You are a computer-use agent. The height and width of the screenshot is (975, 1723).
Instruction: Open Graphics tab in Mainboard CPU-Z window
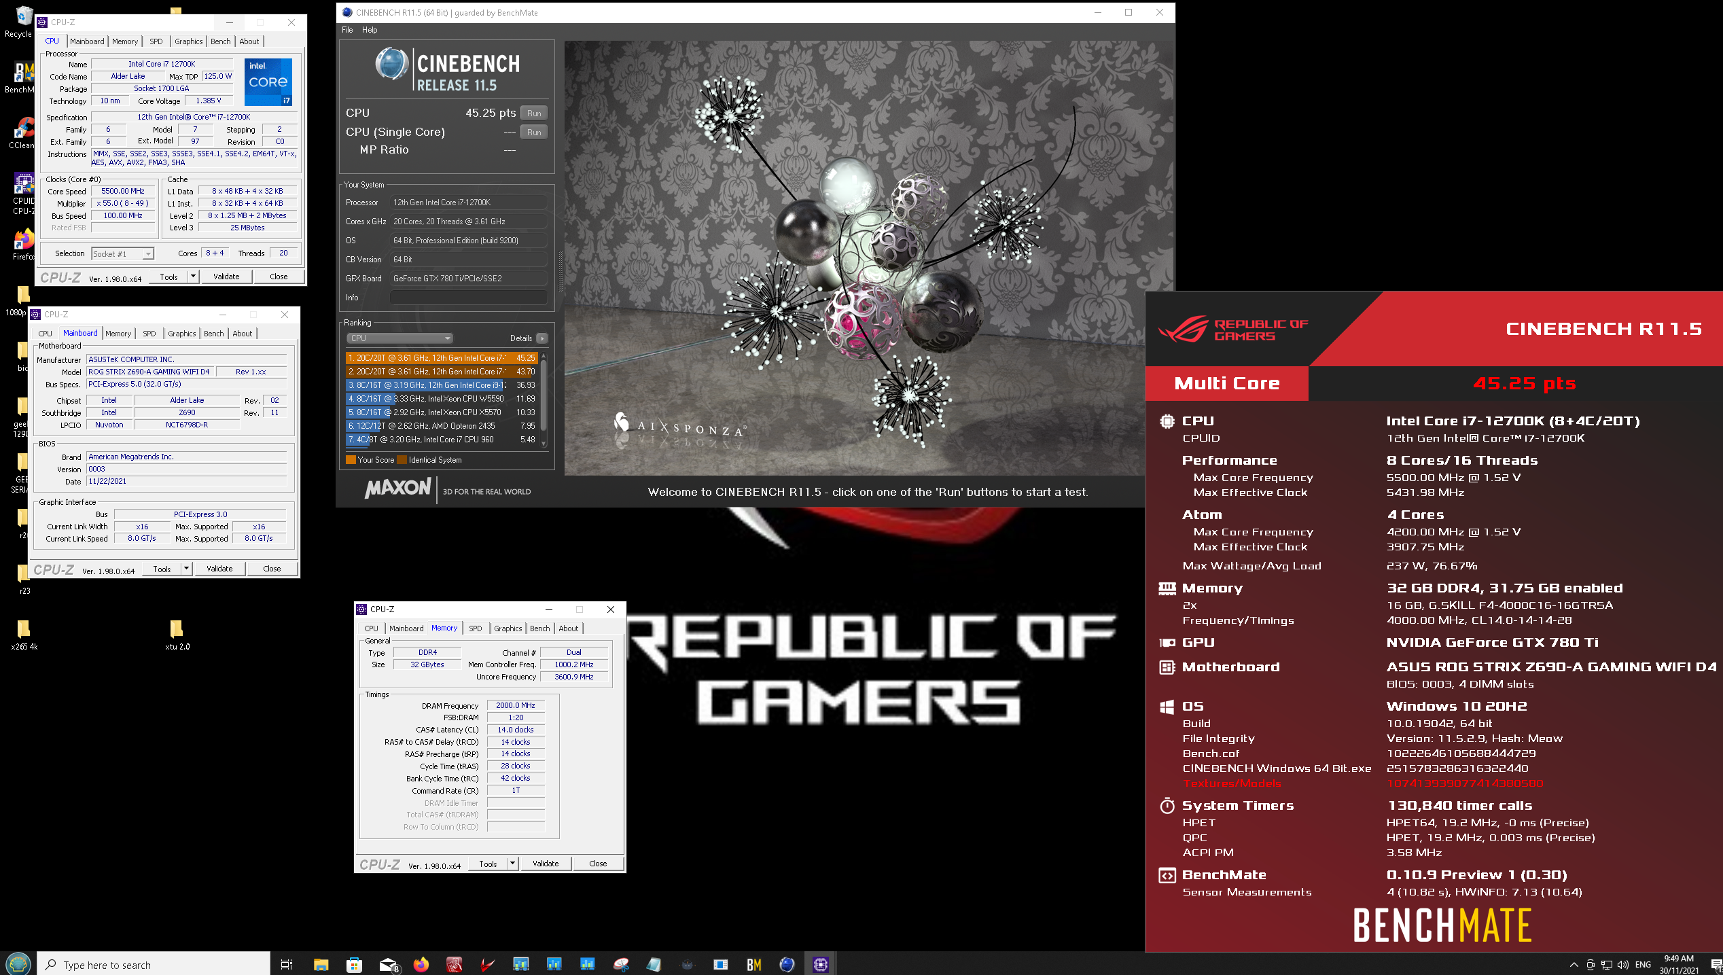182,334
